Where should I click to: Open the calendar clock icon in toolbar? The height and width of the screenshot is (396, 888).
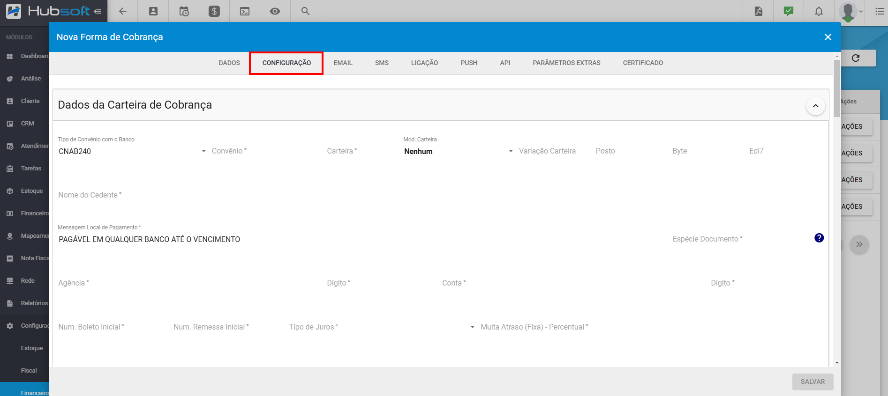(x=184, y=11)
